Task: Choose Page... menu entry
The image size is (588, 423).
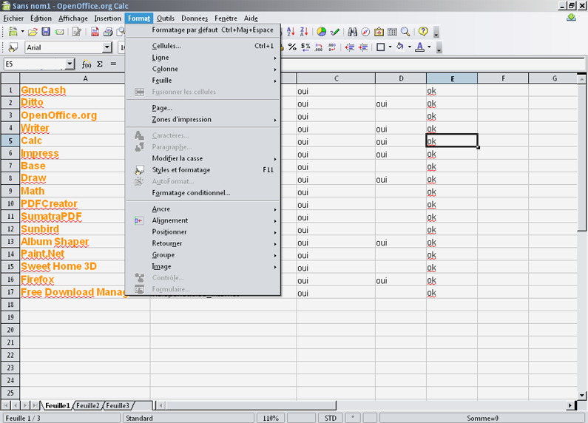Action: 203,108
